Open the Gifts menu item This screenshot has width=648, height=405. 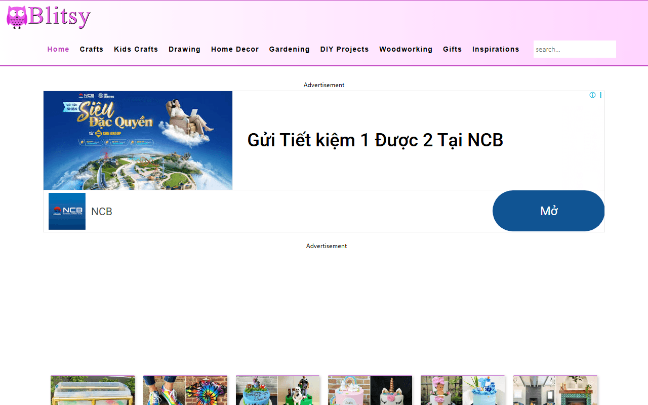tap(453, 49)
